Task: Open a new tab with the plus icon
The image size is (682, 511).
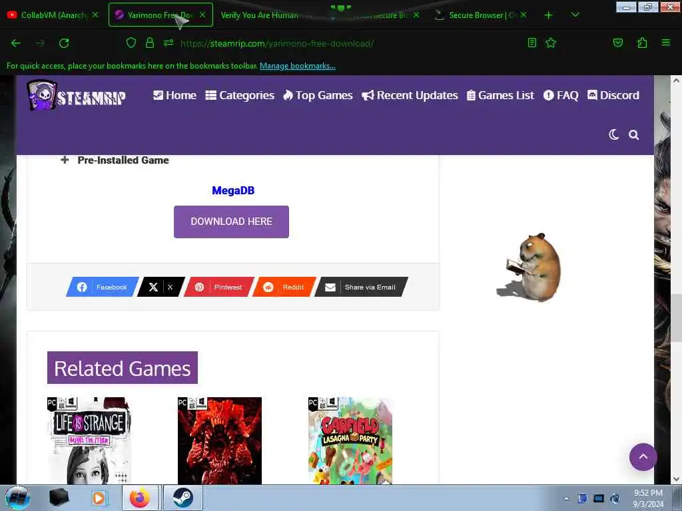Action: click(x=549, y=15)
